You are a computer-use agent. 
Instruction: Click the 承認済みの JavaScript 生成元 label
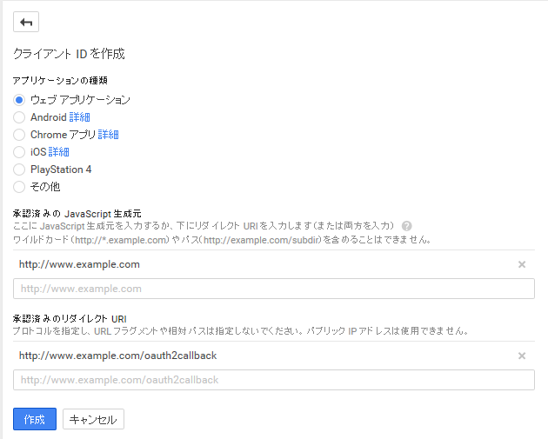[x=77, y=213]
